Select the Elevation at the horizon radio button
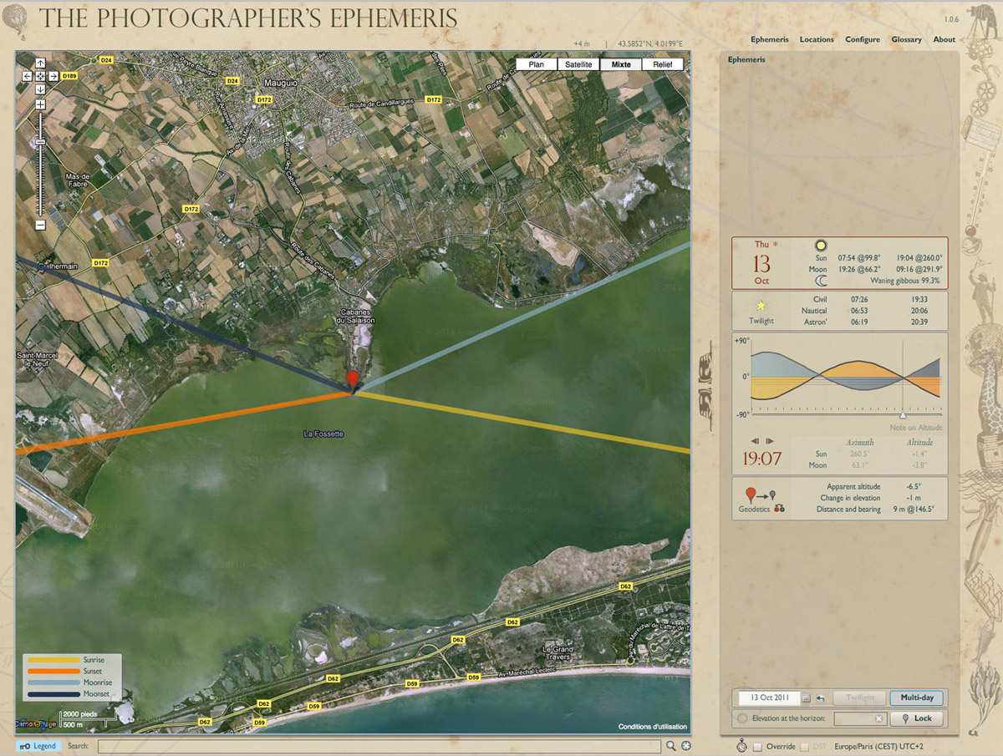This screenshot has width=1003, height=756. tap(742, 718)
